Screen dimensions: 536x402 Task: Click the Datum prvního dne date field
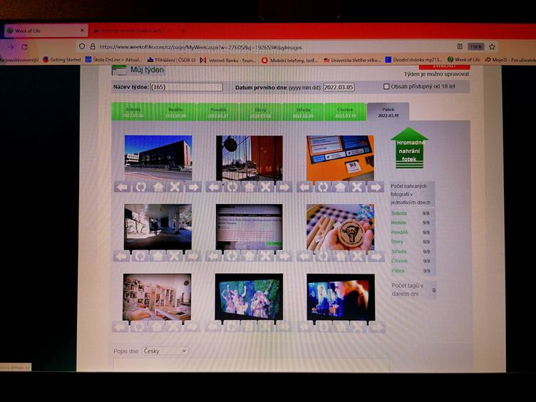339,87
